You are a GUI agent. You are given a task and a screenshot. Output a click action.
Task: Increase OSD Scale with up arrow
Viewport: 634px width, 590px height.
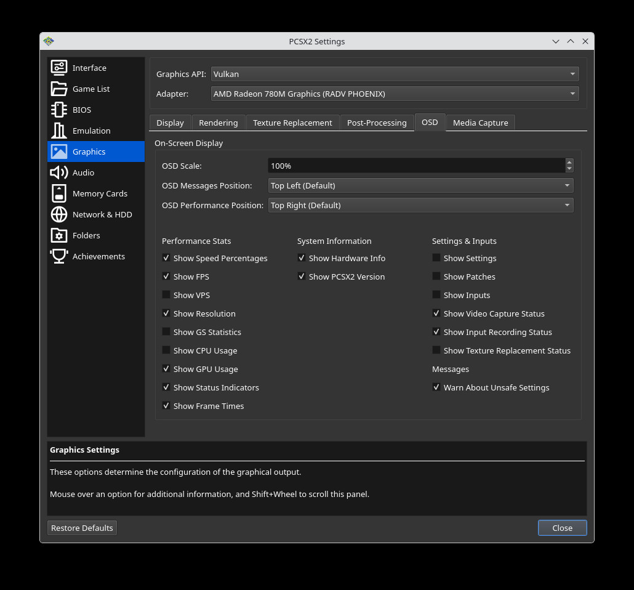pyautogui.click(x=569, y=162)
